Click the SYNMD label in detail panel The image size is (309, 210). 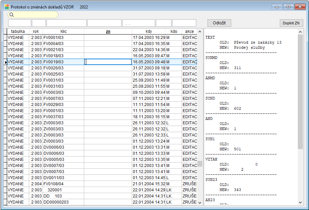211,58
